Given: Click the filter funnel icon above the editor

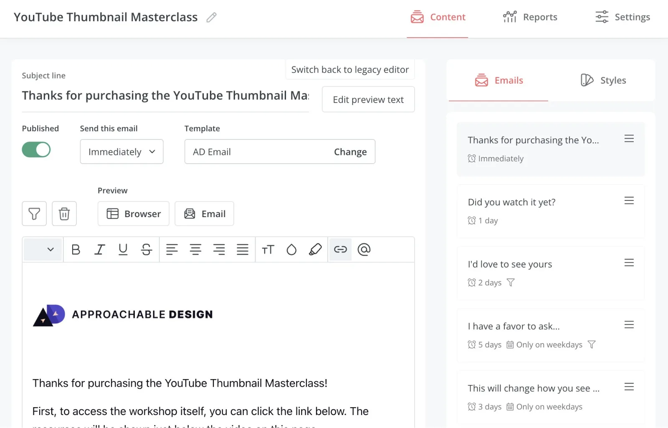Looking at the screenshot, I should click(x=34, y=214).
